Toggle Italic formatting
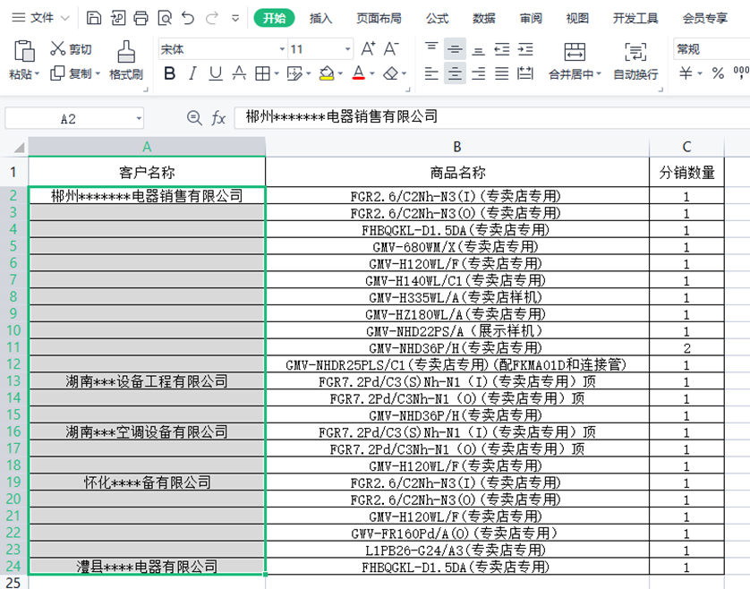Screen dimensions: 750x589 coord(192,73)
